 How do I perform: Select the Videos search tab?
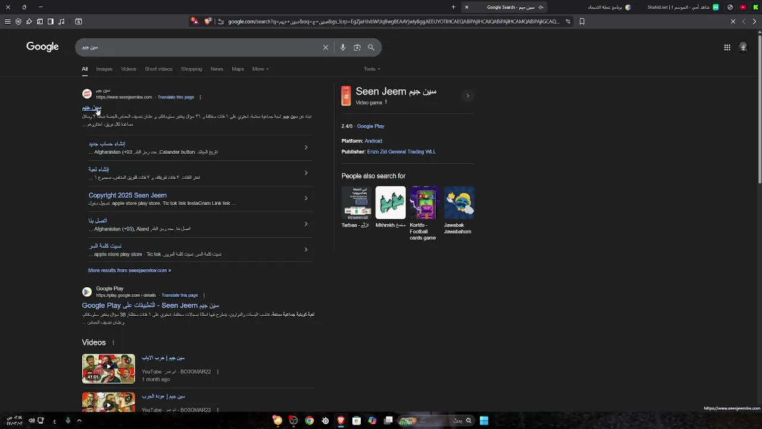(129, 69)
